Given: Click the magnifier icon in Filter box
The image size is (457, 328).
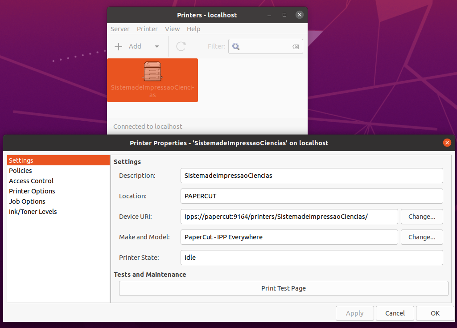Looking at the screenshot, I should (x=236, y=46).
